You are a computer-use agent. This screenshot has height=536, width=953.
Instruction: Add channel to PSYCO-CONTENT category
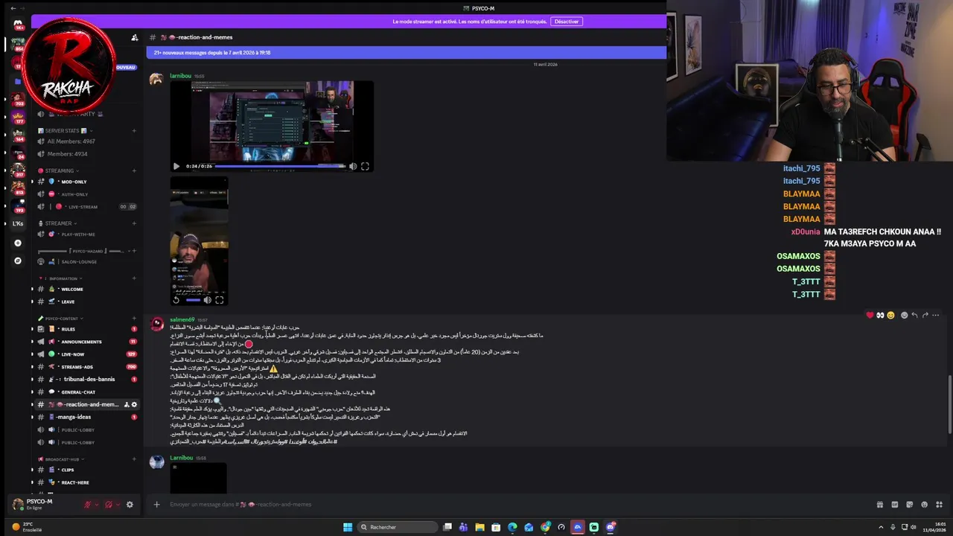point(134,318)
